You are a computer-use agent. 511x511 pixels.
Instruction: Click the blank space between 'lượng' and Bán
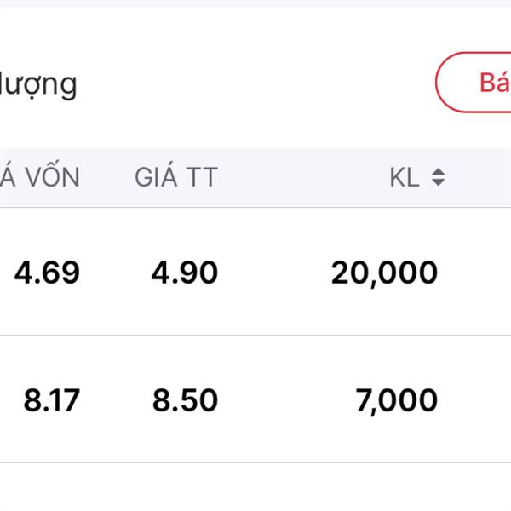[255, 83]
